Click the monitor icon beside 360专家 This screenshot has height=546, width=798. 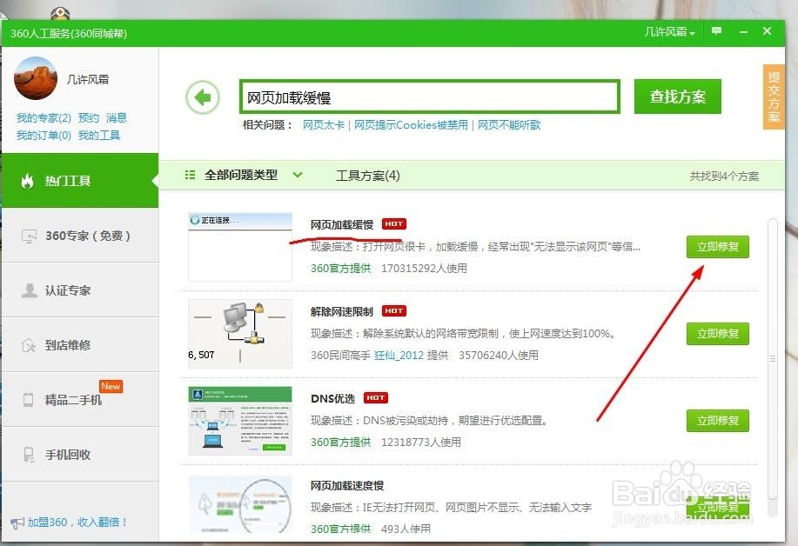click(29, 236)
